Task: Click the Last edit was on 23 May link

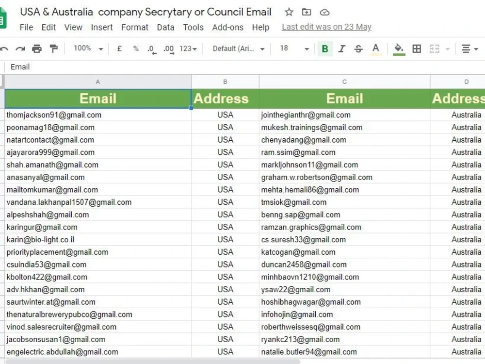Action: tap(326, 27)
